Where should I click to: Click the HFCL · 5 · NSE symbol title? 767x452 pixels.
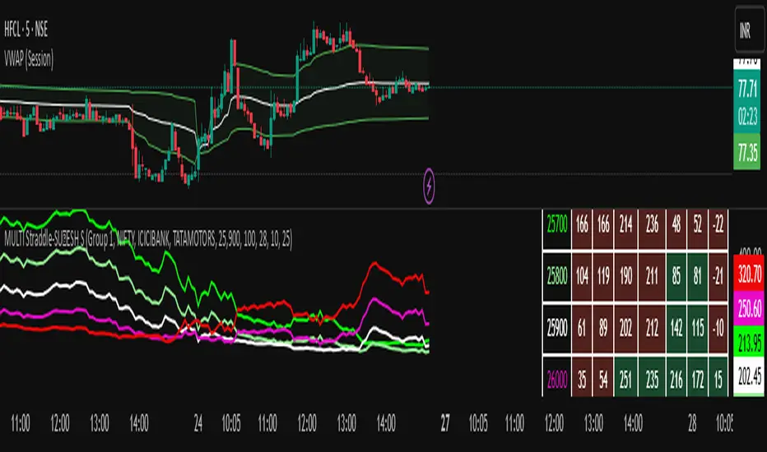coord(39,38)
